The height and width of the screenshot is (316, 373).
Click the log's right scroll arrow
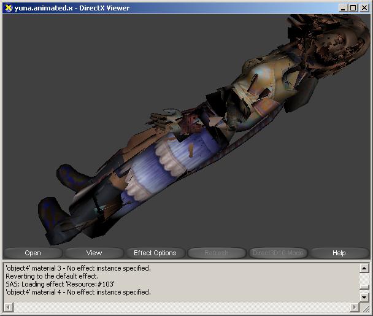tap(354, 306)
